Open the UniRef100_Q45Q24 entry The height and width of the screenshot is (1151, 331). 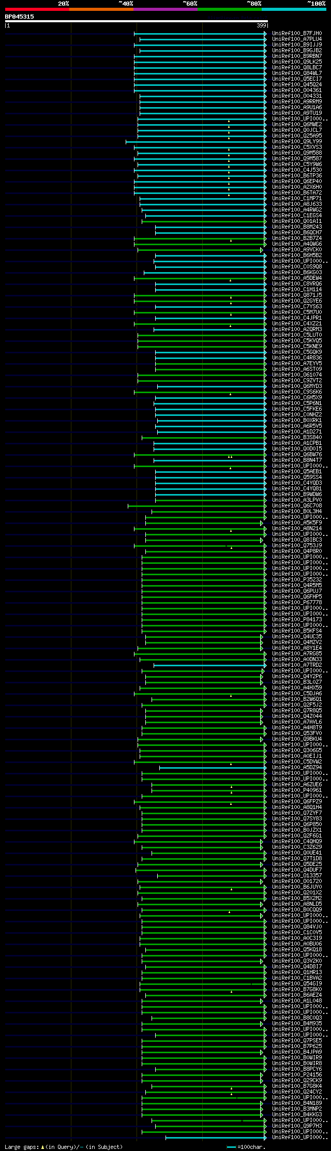[297, 84]
